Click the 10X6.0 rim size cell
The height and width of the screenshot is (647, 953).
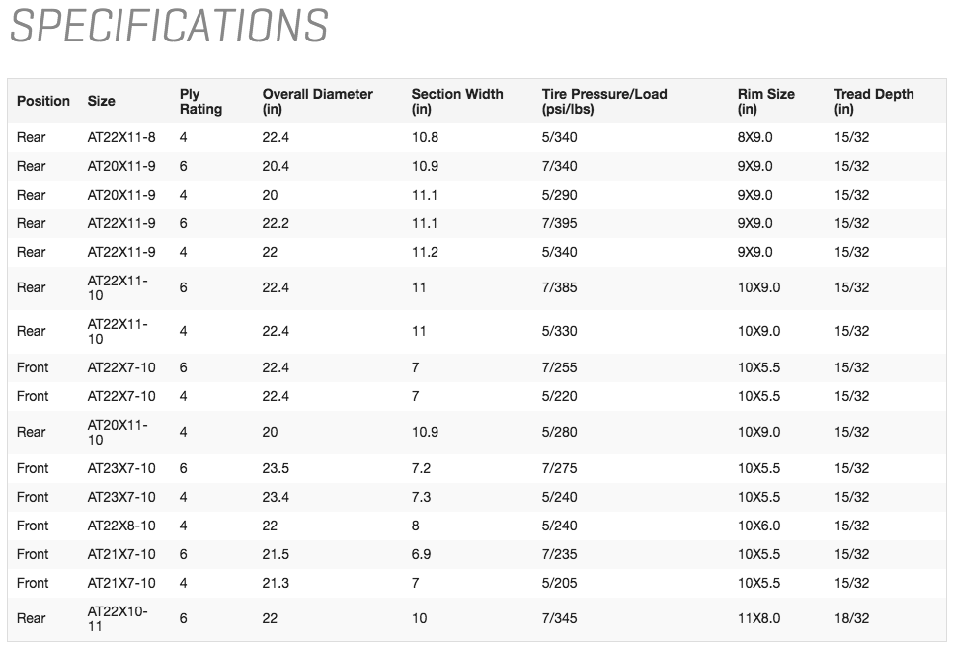point(758,526)
